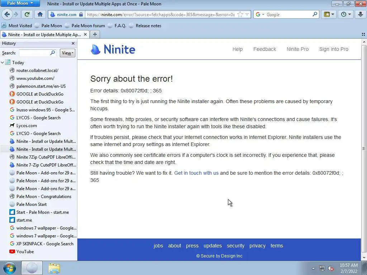Open the Ninite Pro link
The height and width of the screenshot is (275, 367).
tap(297, 49)
